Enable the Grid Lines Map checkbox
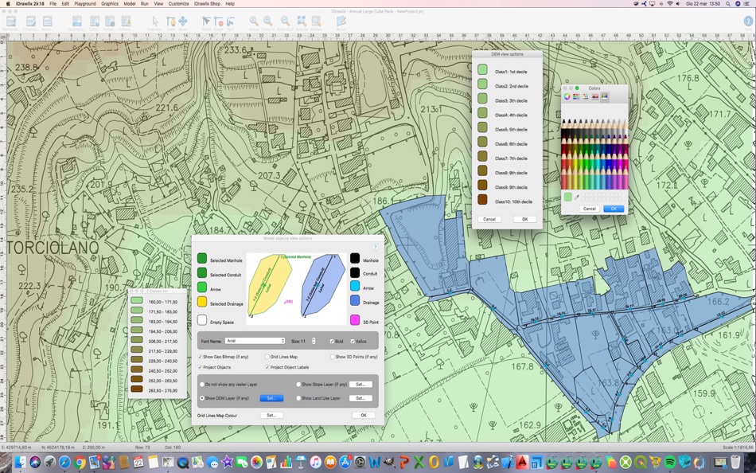This screenshot has height=473, width=756. (267, 357)
